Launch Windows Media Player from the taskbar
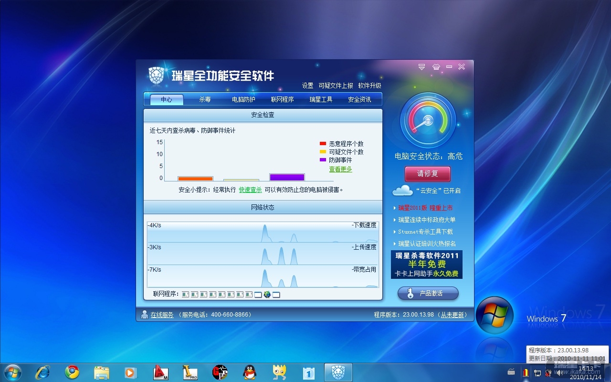The height and width of the screenshot is (382, 611). [x=130, y=372]
